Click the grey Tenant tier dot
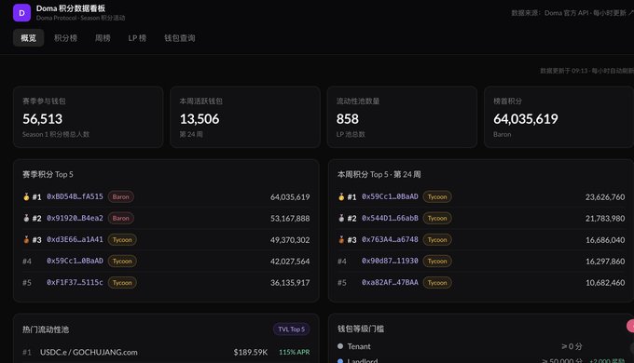 coord(340,346)
